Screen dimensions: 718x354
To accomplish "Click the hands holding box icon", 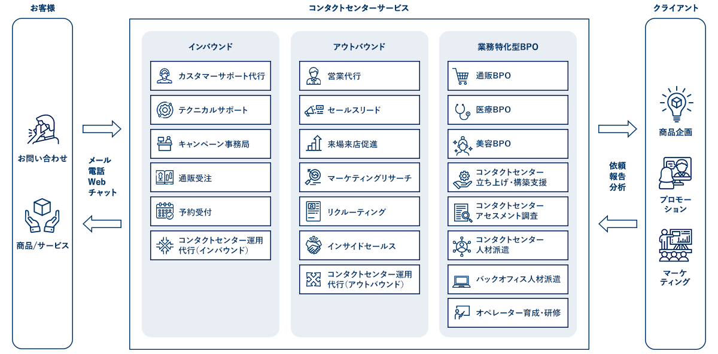I will coord(42,215).
